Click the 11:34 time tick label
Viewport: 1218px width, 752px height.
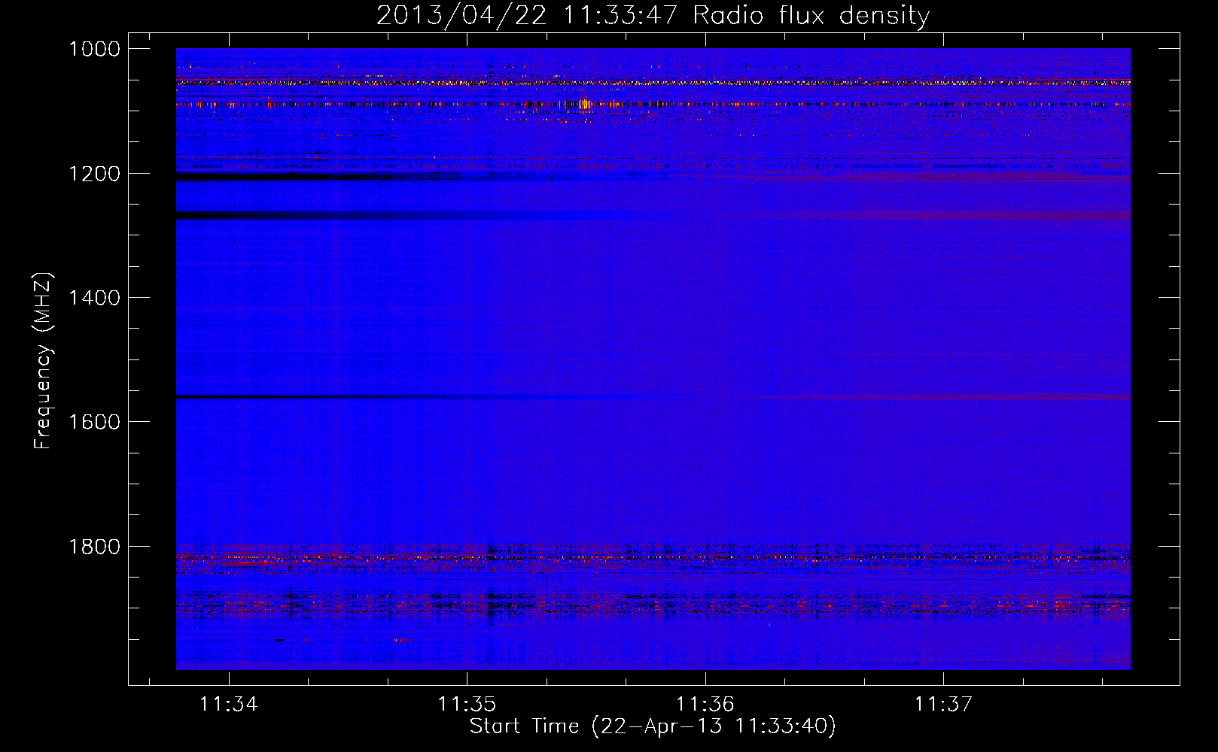click(x=229, y=704)
